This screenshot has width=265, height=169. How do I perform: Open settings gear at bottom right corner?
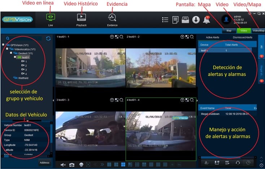[261, 165]
